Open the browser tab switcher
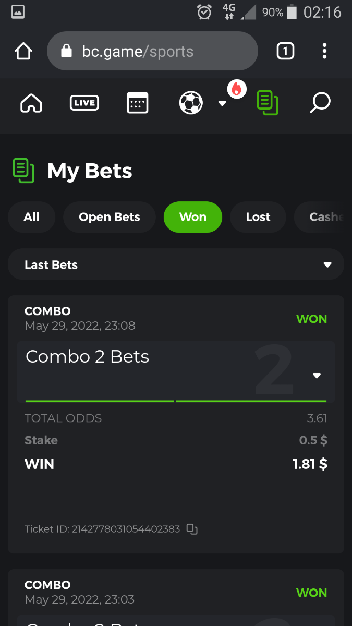This screenshot has width=352, height=626. pos(285,51)
